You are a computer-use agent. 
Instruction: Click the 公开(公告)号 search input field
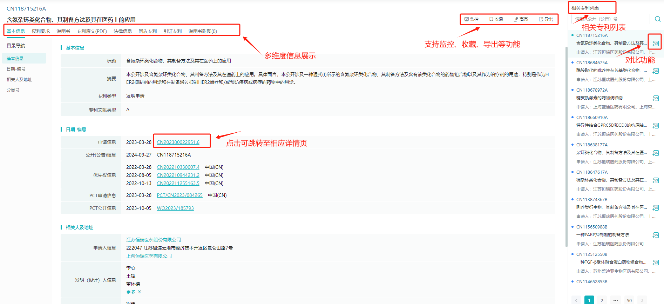(611, 19)
